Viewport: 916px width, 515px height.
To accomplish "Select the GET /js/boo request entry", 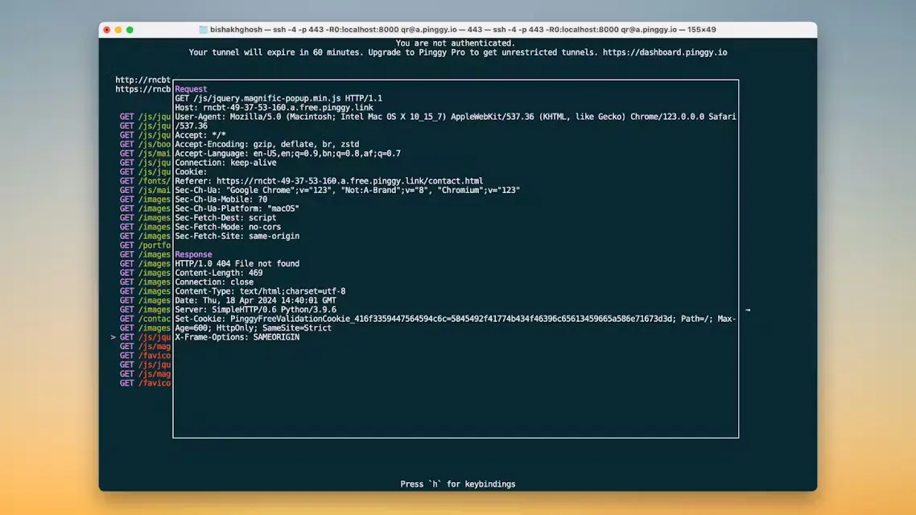I will (x=143, y=144).
